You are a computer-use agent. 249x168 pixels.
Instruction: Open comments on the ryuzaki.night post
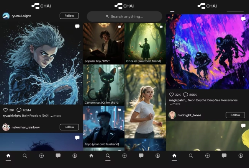coord(19,110)
